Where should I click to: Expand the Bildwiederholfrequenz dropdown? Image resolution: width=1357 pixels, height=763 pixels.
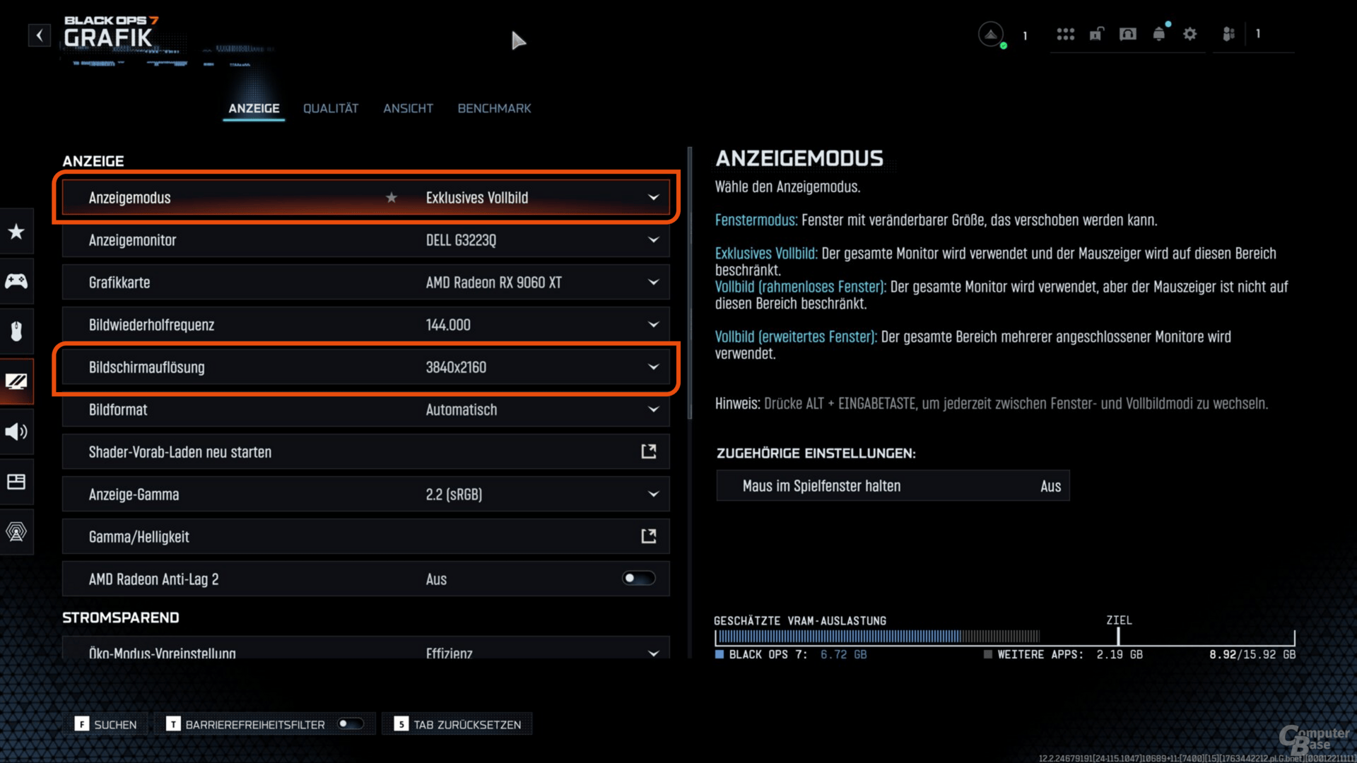coord(653,325)
